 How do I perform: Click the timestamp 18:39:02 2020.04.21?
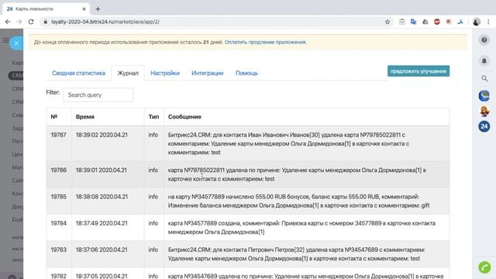[x=102, y=135]
